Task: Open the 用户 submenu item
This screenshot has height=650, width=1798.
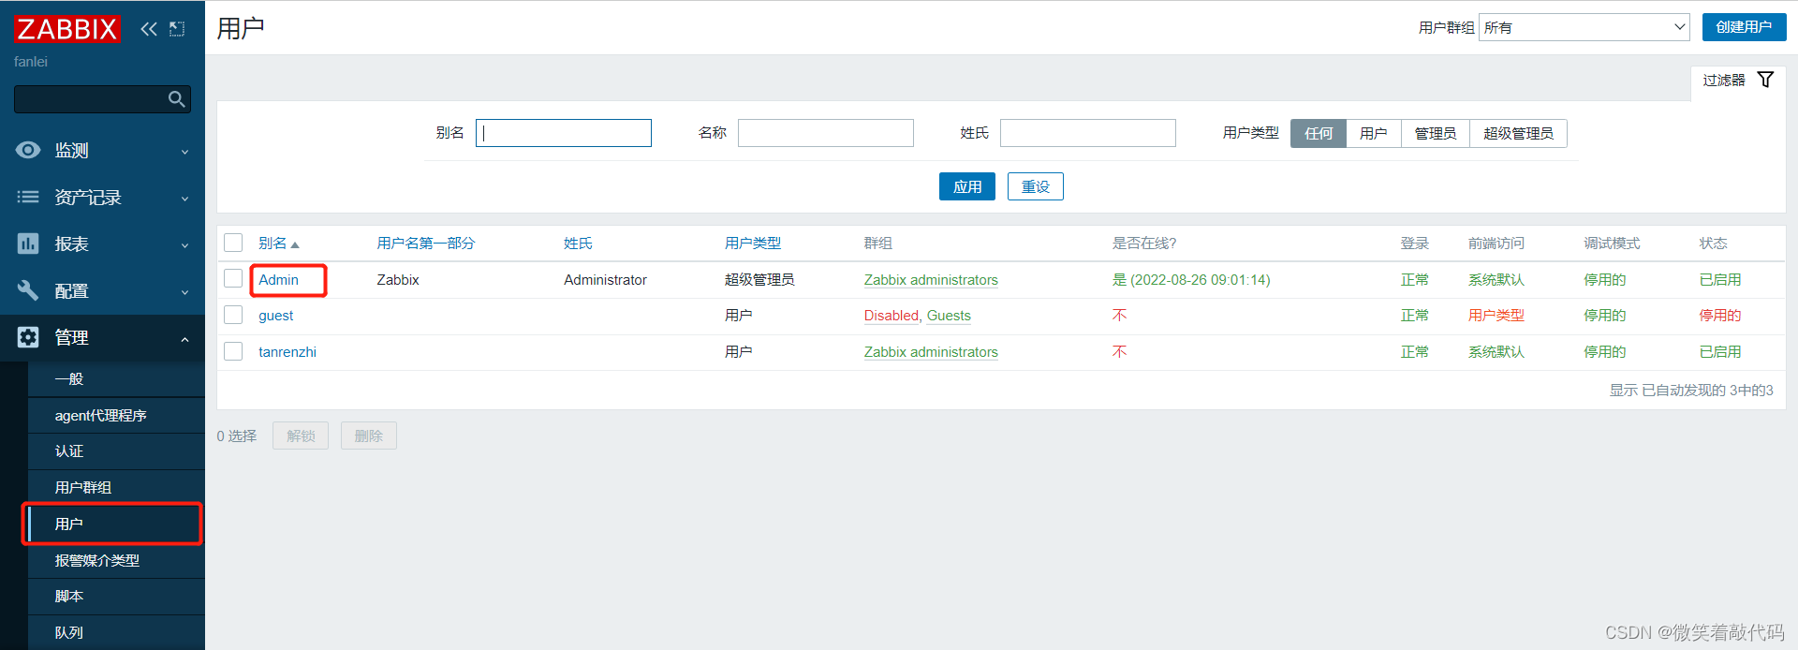Action: (x=116, y=524)
